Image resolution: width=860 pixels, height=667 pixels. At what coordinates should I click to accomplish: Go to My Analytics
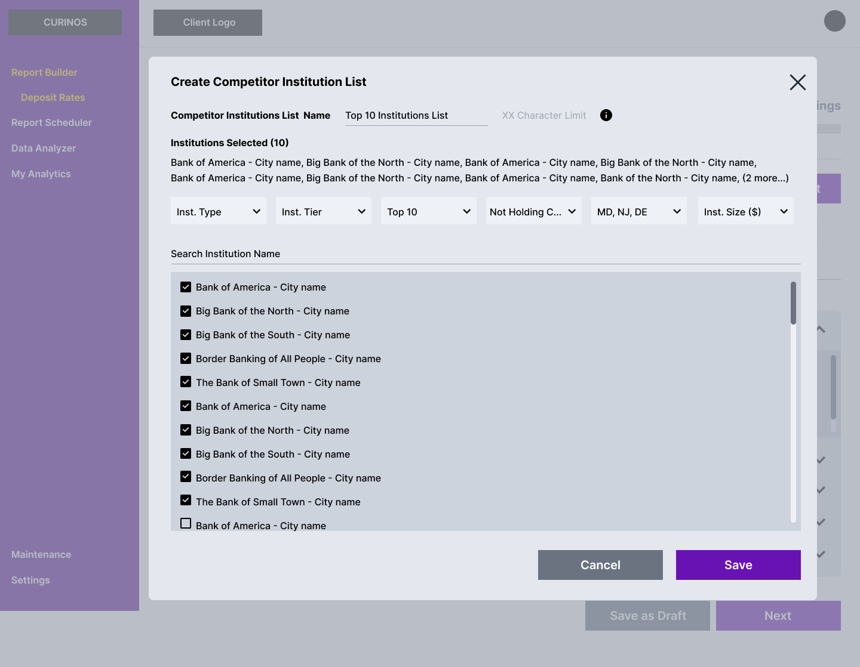[x=41, y=174]
